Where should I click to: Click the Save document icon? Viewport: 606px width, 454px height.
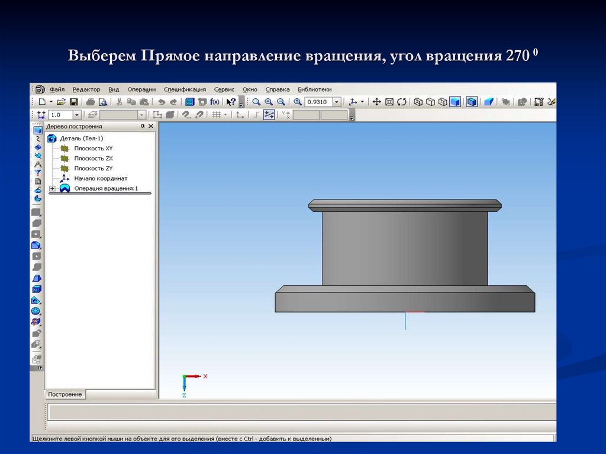[x=74, y=102]
